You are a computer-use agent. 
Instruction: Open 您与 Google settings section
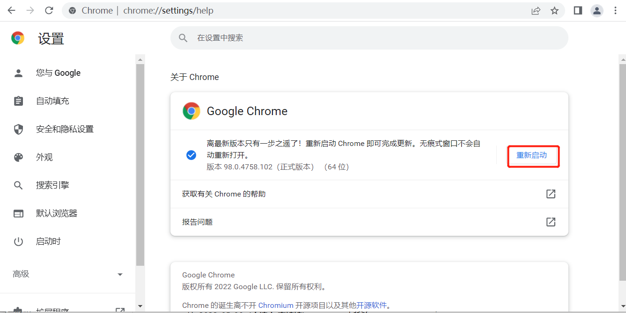[x=68, y=73]
